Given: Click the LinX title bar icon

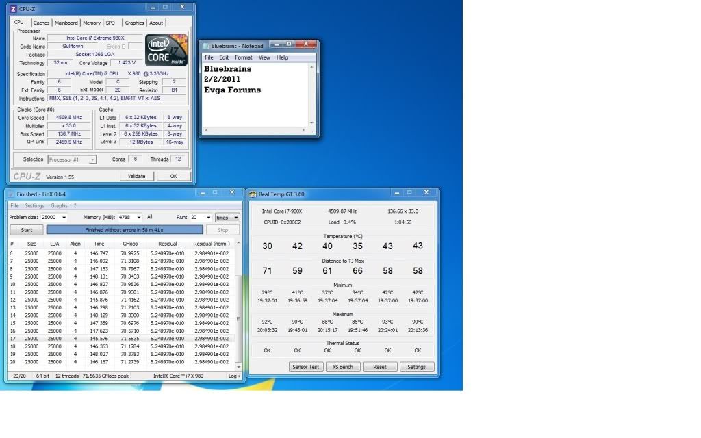Looking at the screenshot, I should pyautogui.click(x=11, y=194).
